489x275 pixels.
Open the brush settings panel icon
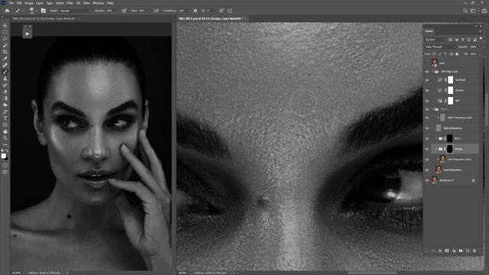coord(44,11)
